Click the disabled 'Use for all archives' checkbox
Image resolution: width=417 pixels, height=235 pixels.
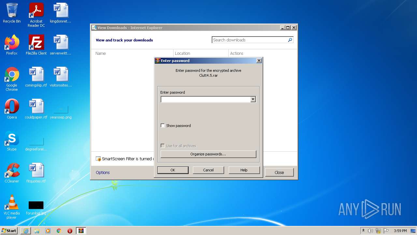click(x=163, y=146)
